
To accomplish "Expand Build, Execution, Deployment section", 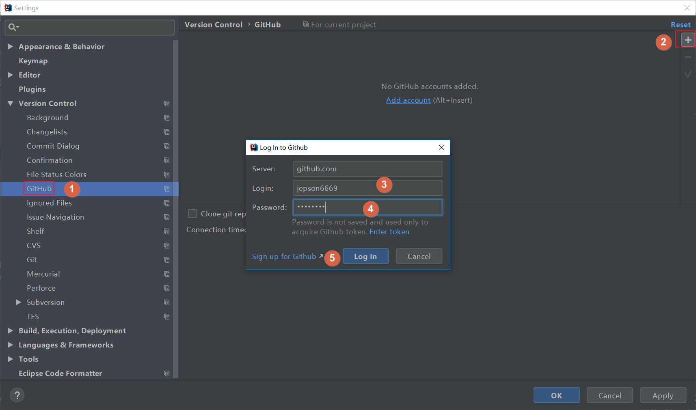I will pyautogui.click(x=11, y=331).
